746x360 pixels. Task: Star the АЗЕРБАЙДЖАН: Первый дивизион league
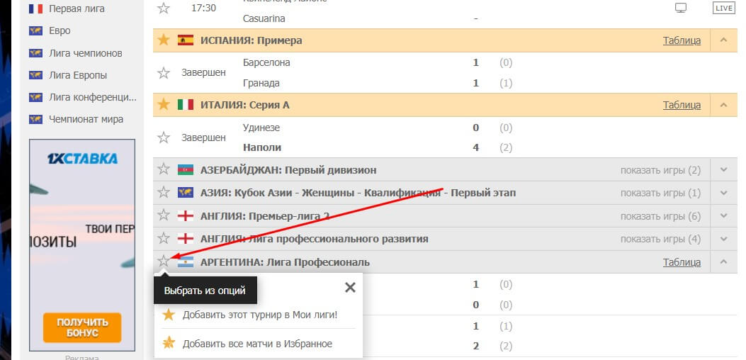coord(164,169)
